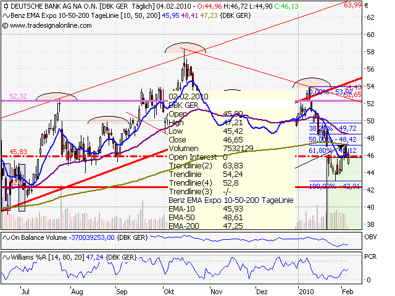The width and height of the screenshot is (395, 296).
Task: Click the 2010 marker on the time axis
Action: (x=306, y=292)
